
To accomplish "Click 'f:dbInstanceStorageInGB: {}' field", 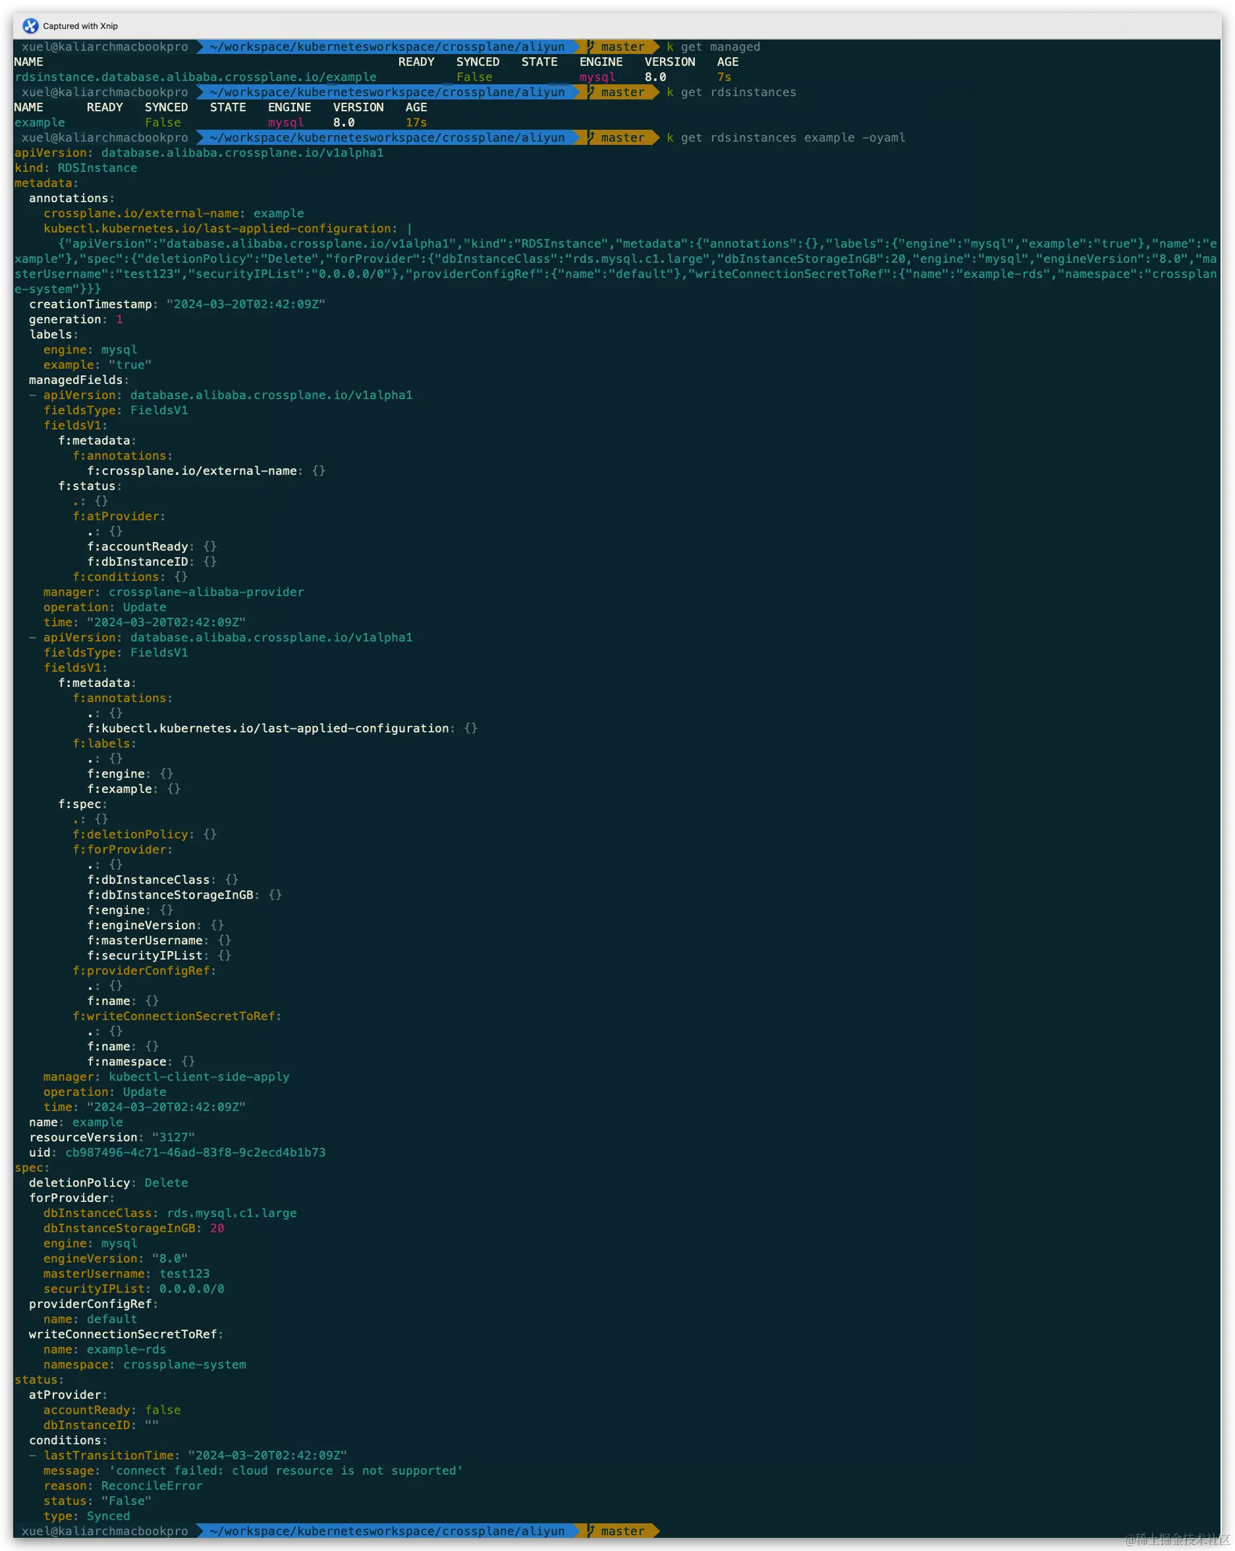I will coord(184,894).
